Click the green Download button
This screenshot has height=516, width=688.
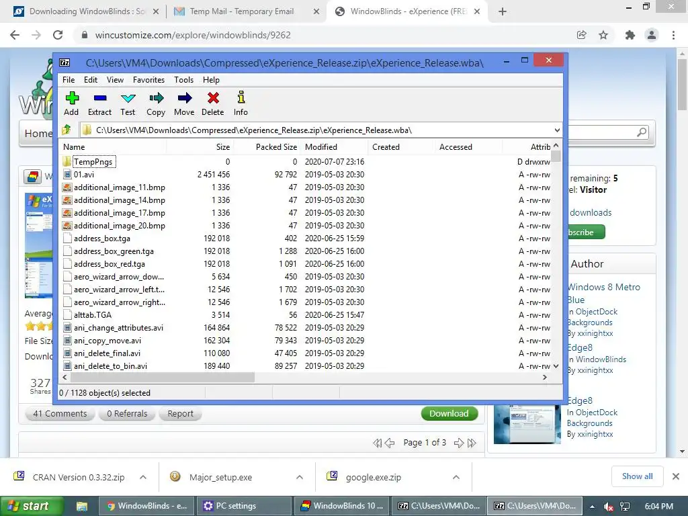pyautogui.click(x=449, y=413)
